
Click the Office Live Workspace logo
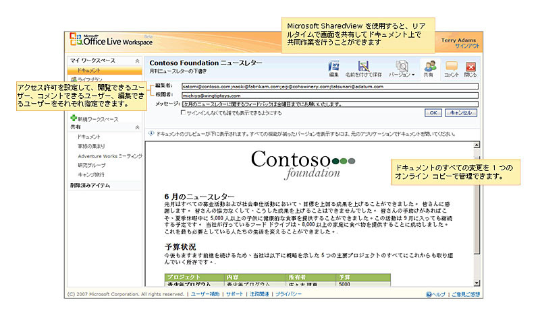tap(111, 40)
